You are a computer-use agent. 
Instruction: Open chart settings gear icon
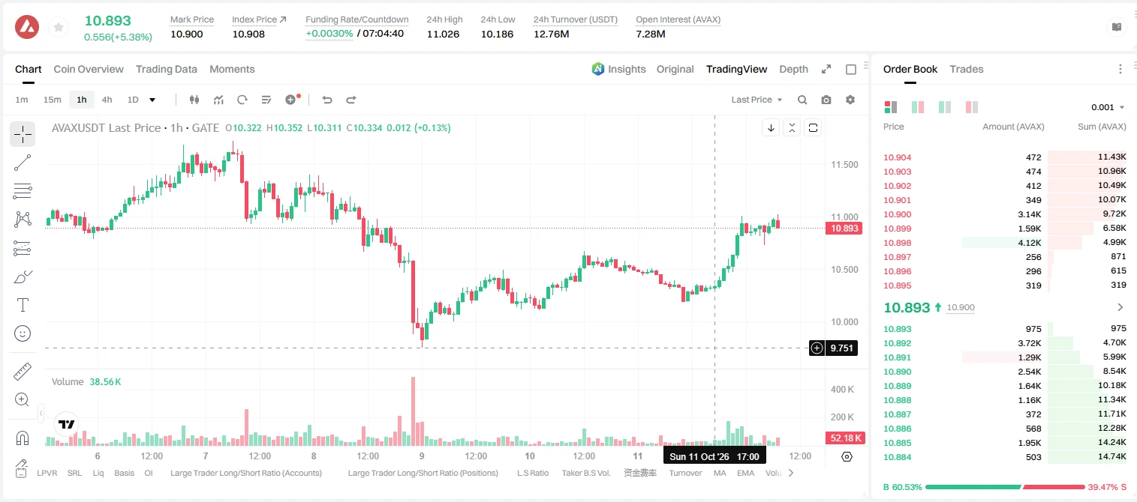coord(850,100)
